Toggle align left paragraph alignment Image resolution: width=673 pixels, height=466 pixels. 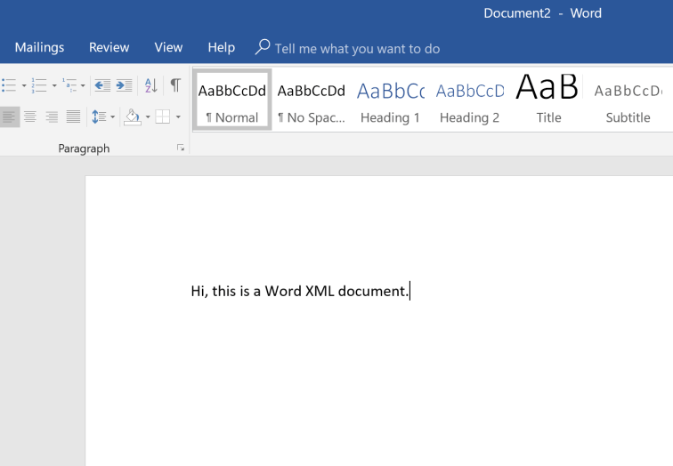click(9, 116)
